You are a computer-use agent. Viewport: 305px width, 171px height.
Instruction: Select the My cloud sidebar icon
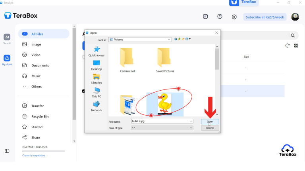(x=7, y=58)
